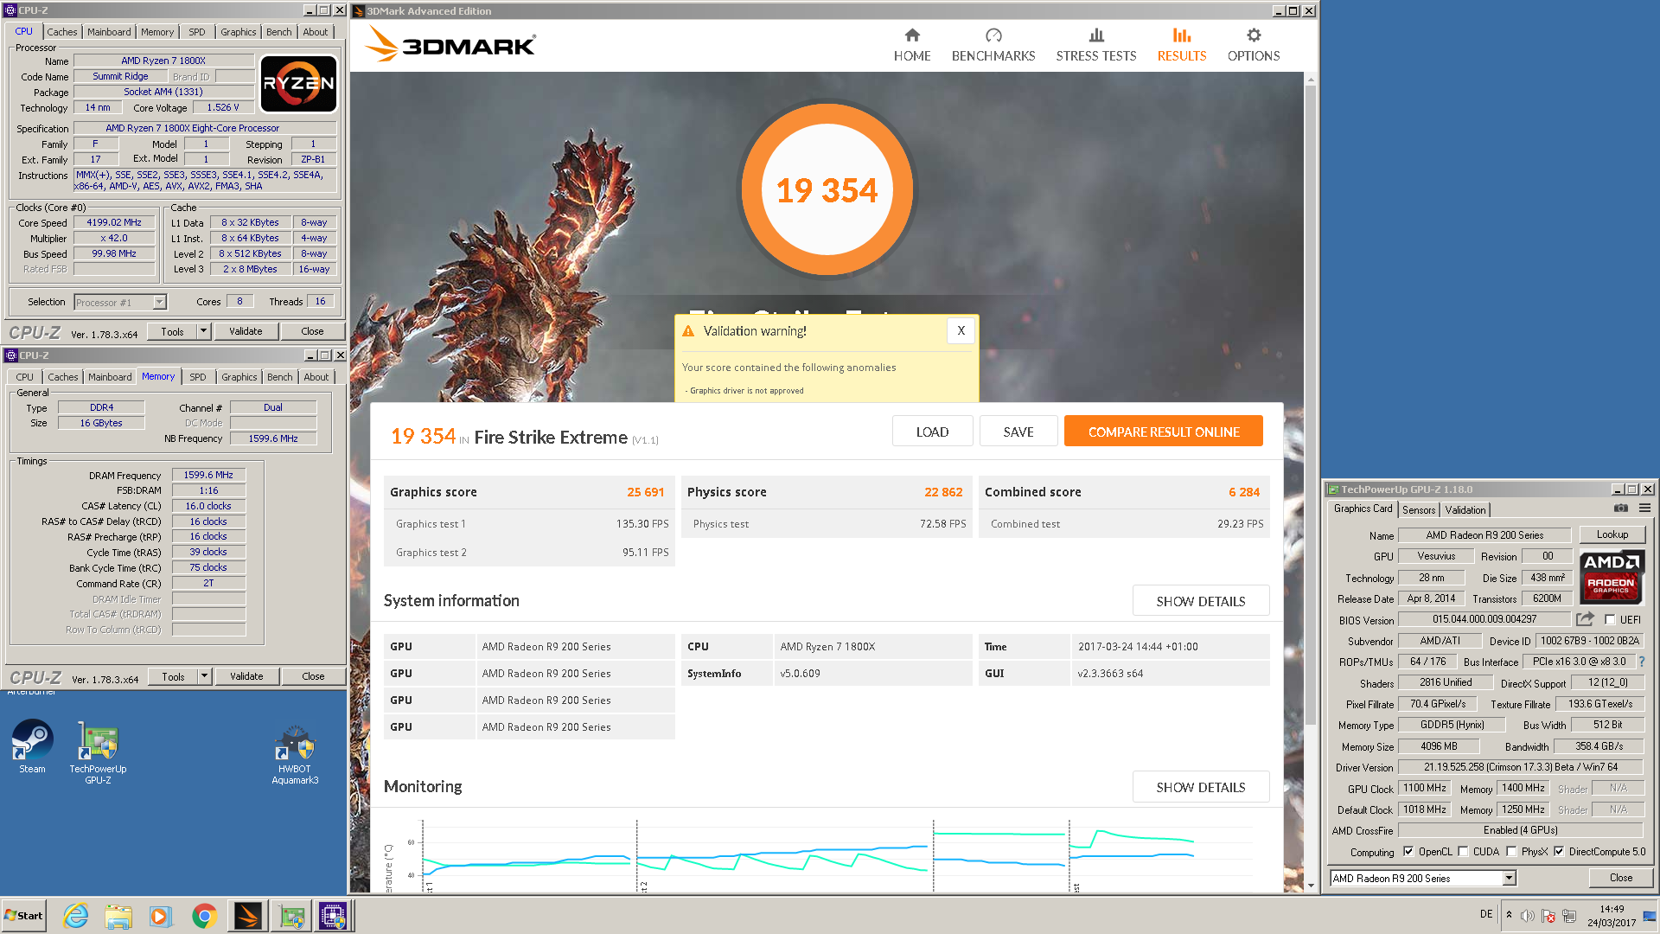
Task: Show details for Monitoring
Action: (1201, 786)
